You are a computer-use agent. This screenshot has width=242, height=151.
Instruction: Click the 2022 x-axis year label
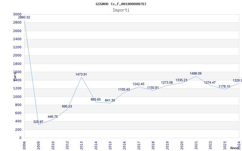[210, 146]
